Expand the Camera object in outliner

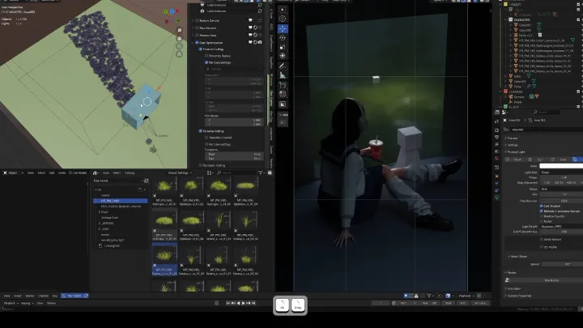pyautogui.click(x=506, y=96)
